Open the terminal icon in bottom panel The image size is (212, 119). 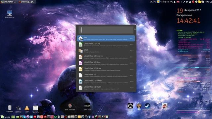(x=49, y=117)
